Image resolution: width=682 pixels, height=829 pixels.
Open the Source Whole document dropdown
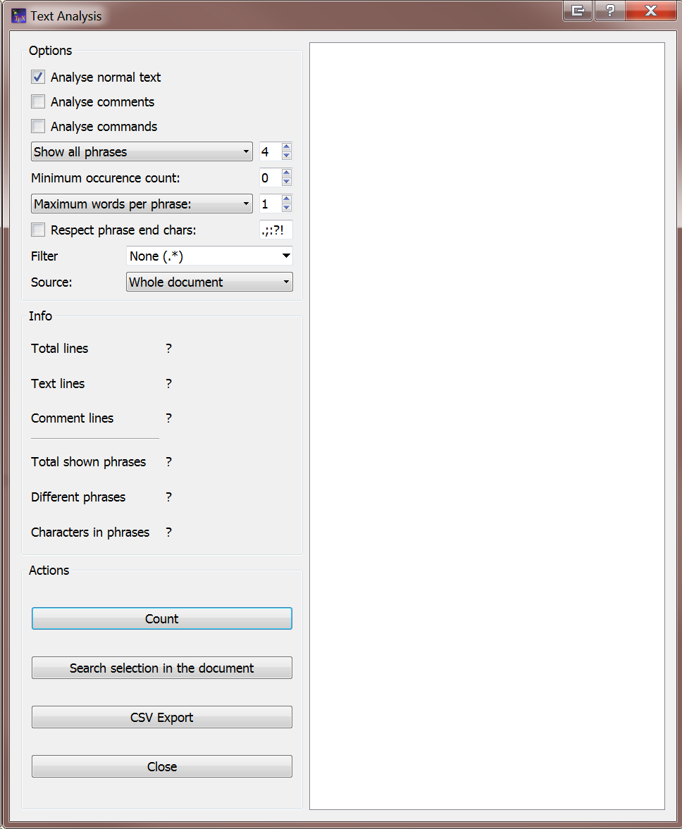click(x=209, y=282)
